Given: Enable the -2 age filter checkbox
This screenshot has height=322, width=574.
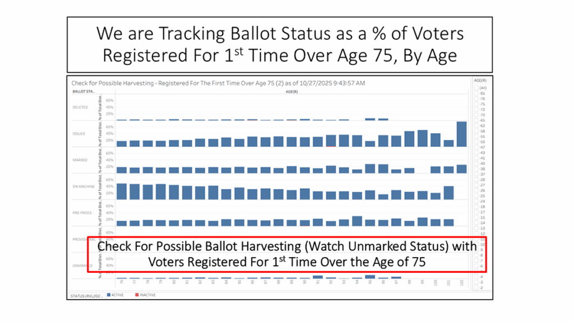Looking at the screenshot, I should coord(476,287).
